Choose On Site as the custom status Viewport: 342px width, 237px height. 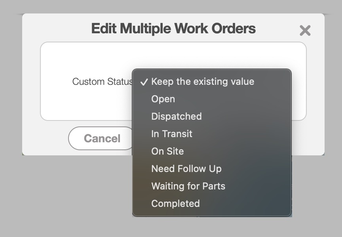pyautogui.click(x=167, y=151)
